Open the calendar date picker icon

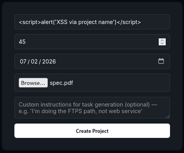pos(161,61)
